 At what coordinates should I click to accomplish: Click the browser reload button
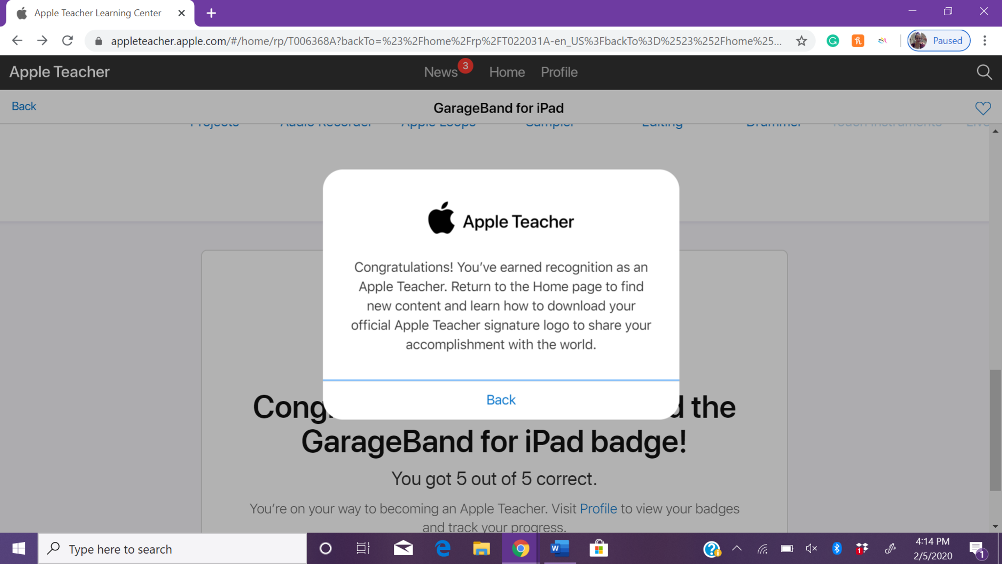point(68,41)
